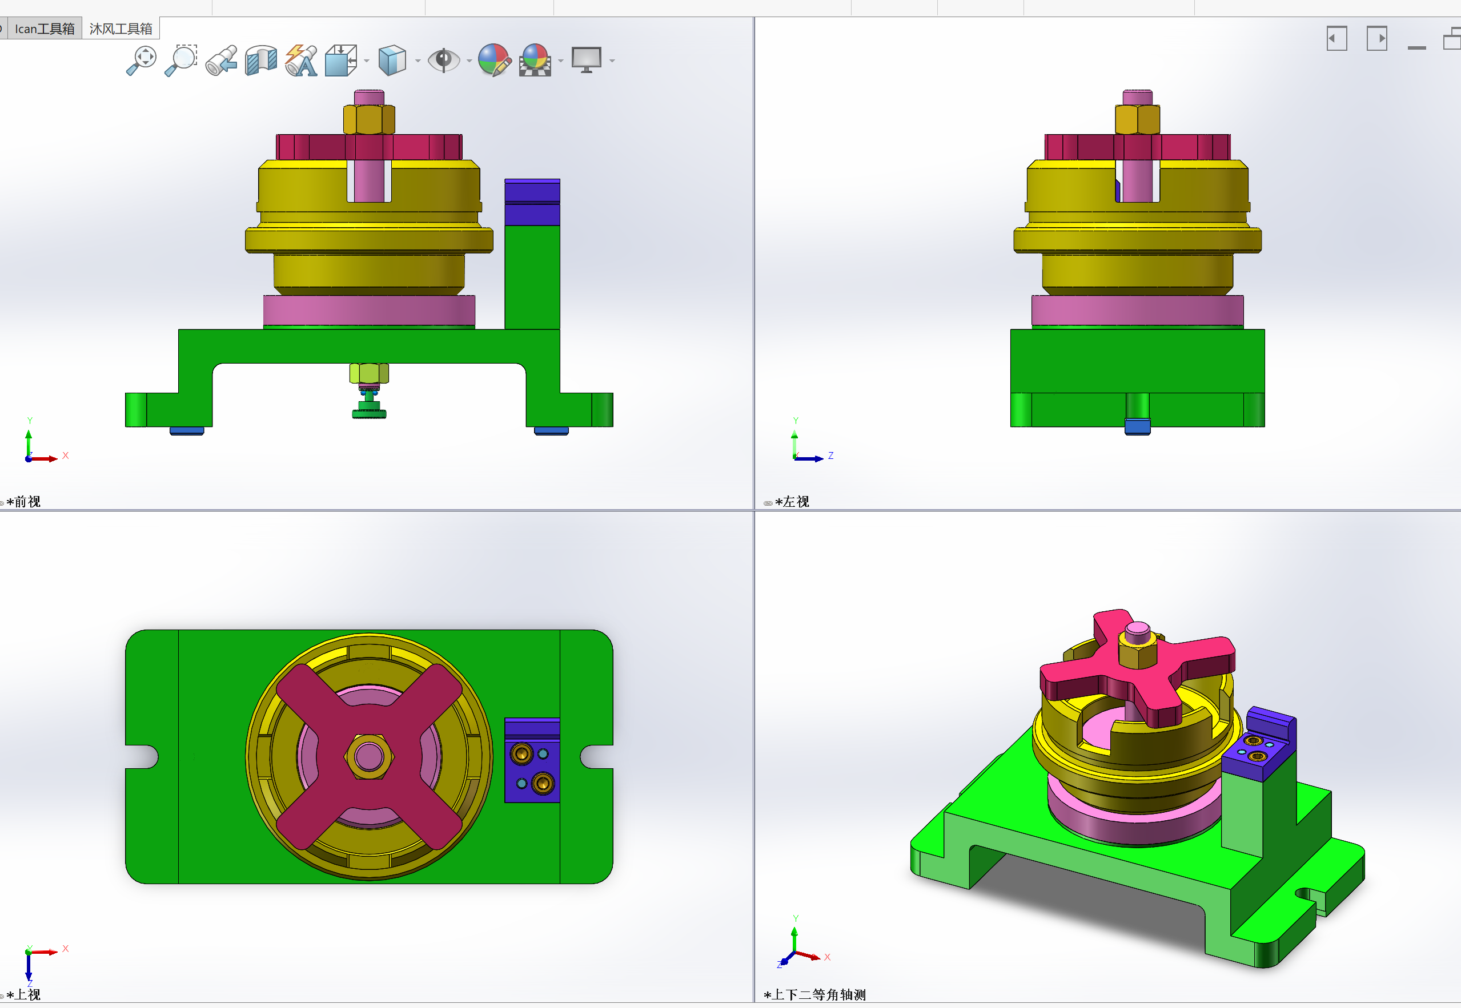Click the green Y axis in isometric view triad
Image resolution: width=1461 pixels, height=1008 pixels.
(x=794, y=939)
